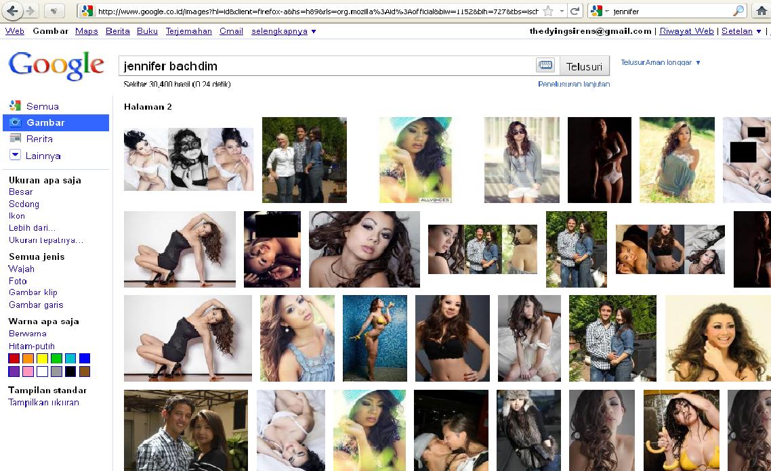This screenshot has height=471, width=771.
Task: Switch to Maps in the top navigation
Action: click(x=87, y=31)
